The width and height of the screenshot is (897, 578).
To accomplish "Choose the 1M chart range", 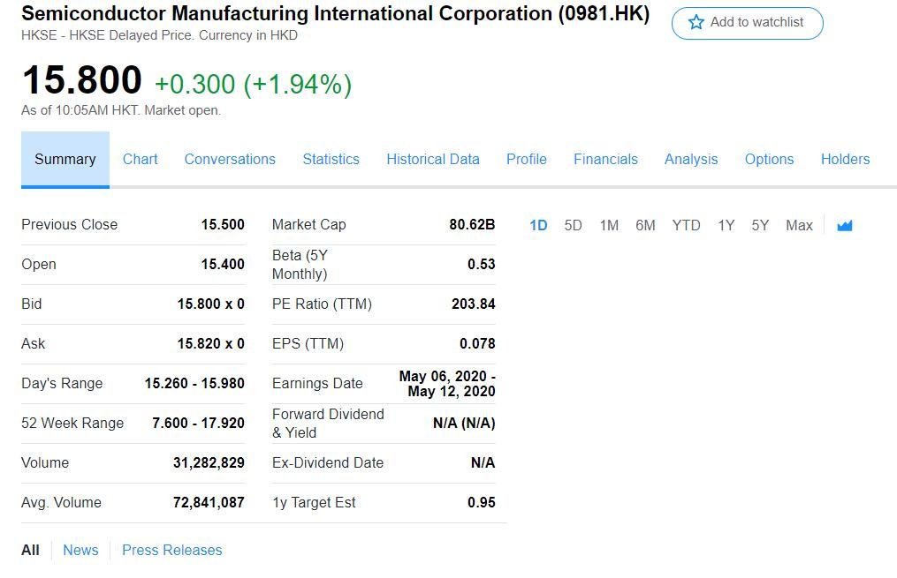I will click(x=609, y=226).
